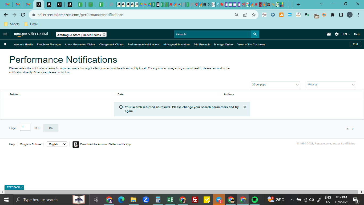The height and width of the screenshot is (205, 364).
Task: Focus the Seller Central Search box
Action: (212, 34)
